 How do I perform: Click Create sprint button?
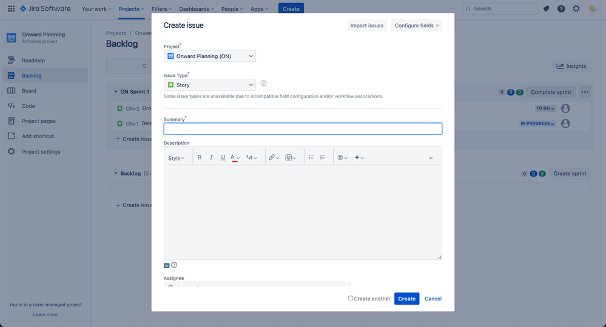(570, 174)
